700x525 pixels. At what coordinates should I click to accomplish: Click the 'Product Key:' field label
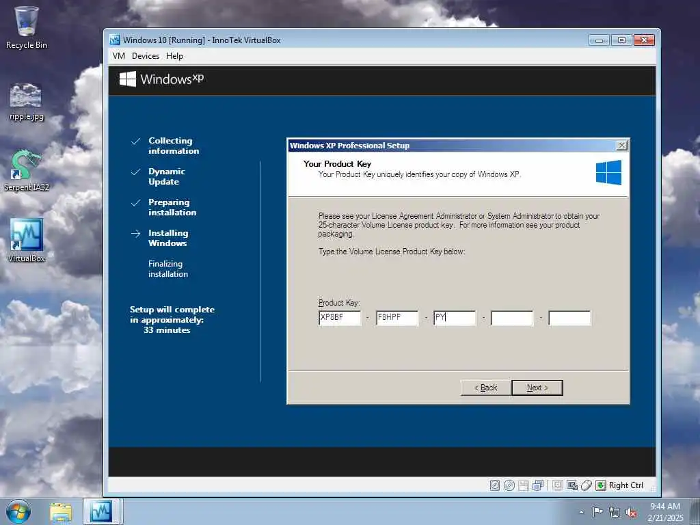[339, 303]
